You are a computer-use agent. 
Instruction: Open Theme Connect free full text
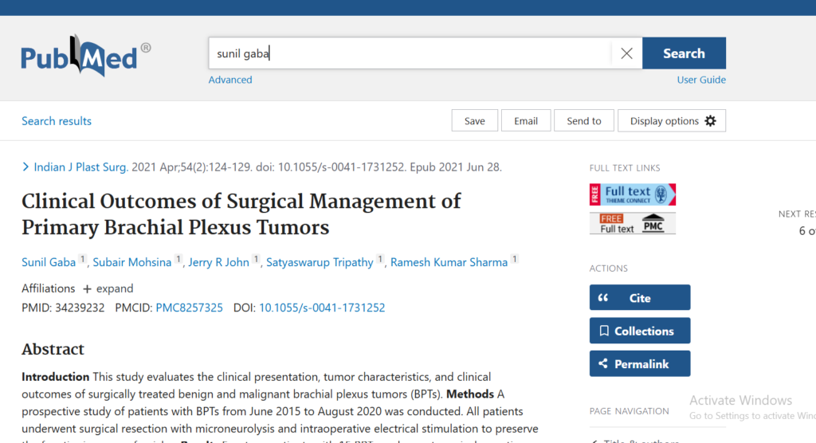pos(632,194)
